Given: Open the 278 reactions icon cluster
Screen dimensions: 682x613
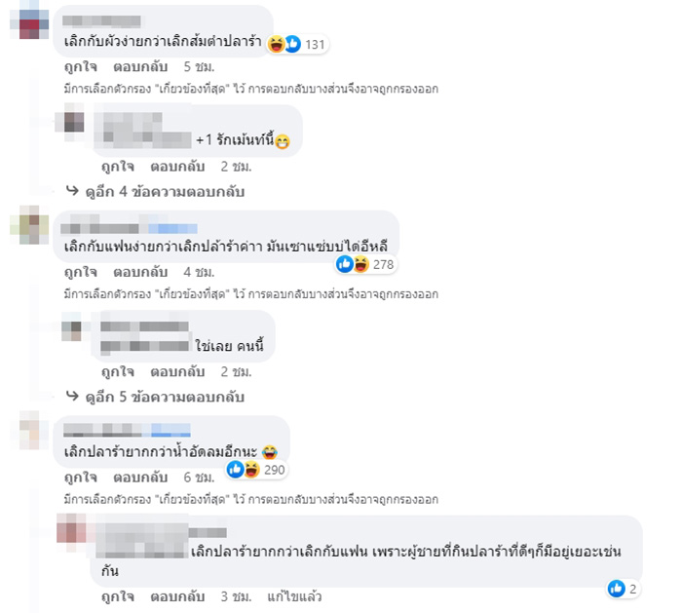Looking at the screenshot, I should coord(365,264).
